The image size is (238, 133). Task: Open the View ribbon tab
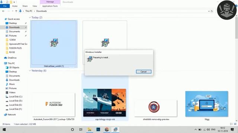coord(35,6)
